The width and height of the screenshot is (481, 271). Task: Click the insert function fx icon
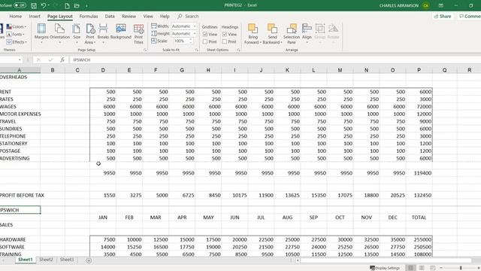click(62, 60)
